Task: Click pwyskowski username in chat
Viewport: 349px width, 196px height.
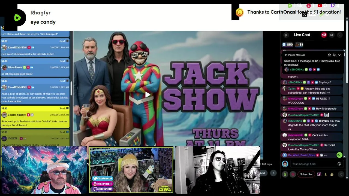Action: tap(296, 135)
